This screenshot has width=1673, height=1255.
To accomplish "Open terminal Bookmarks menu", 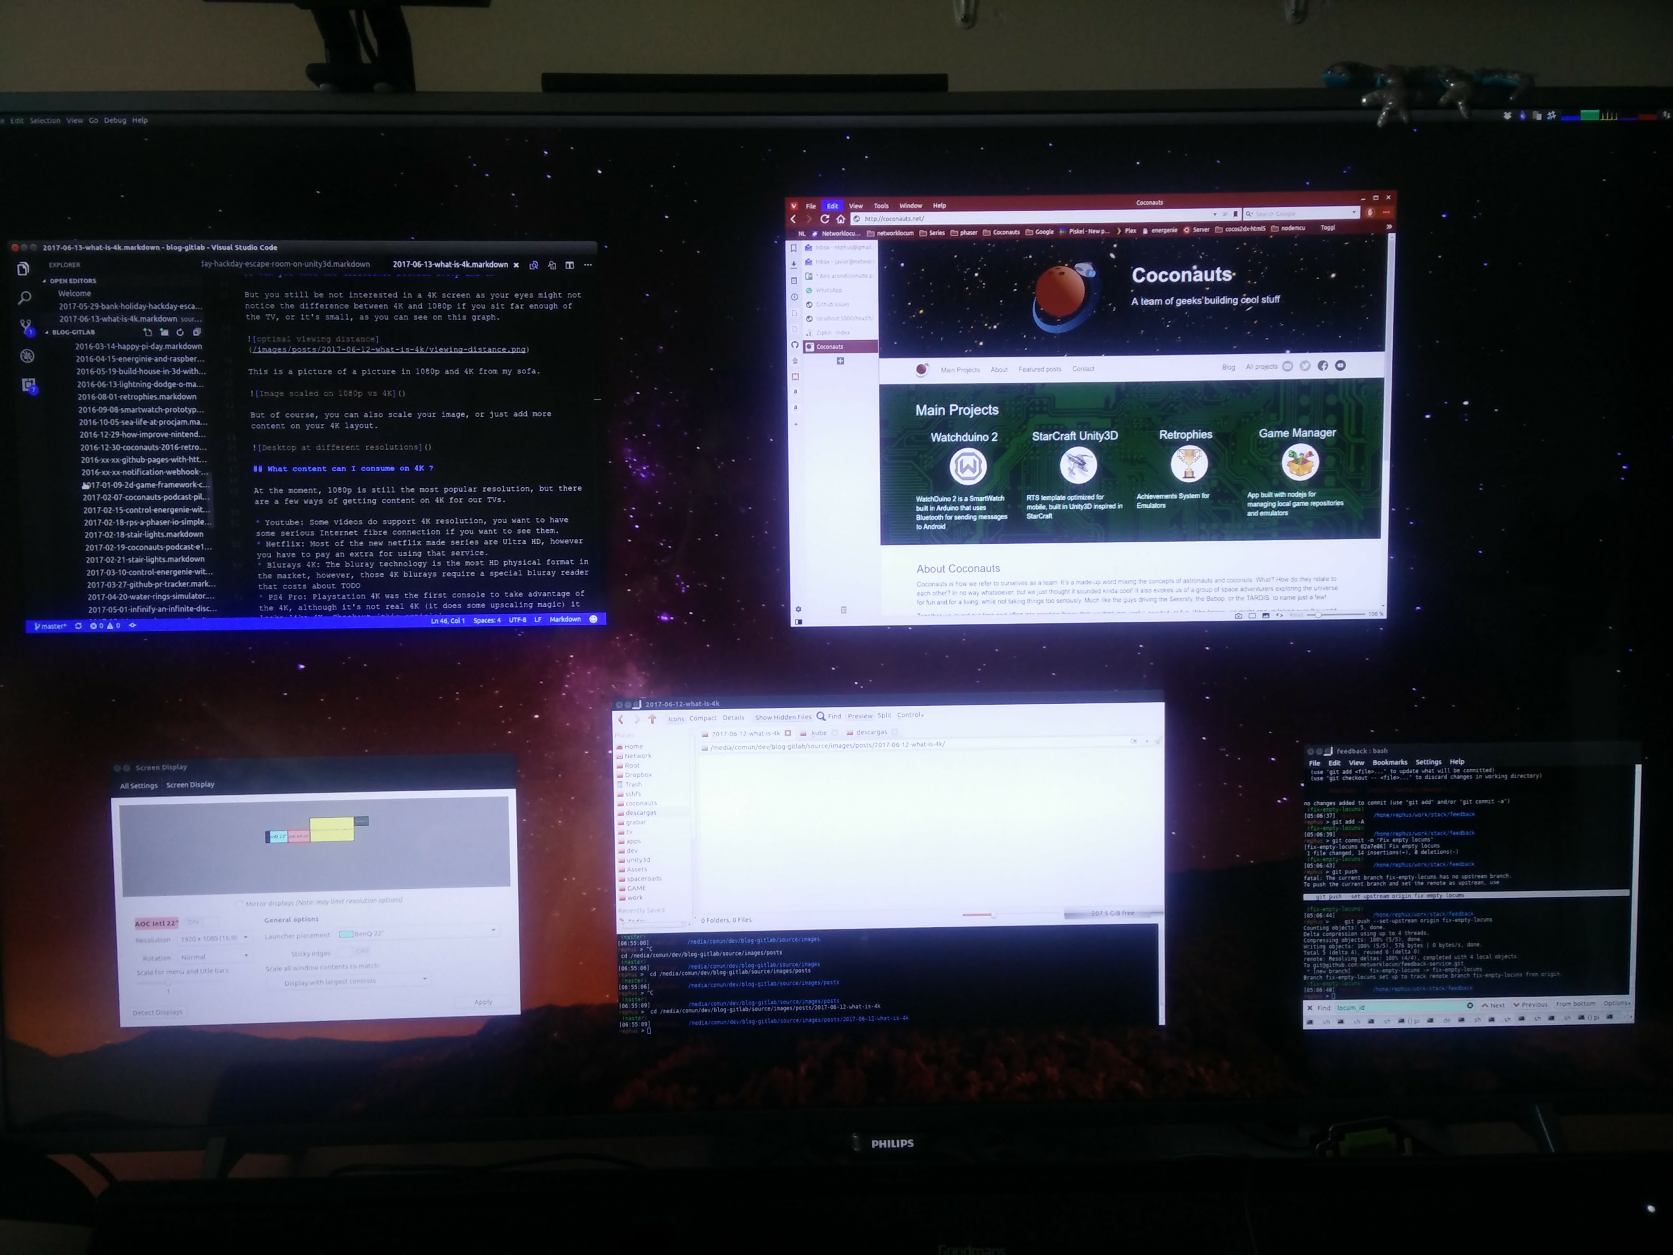I will coord(1390,762).
